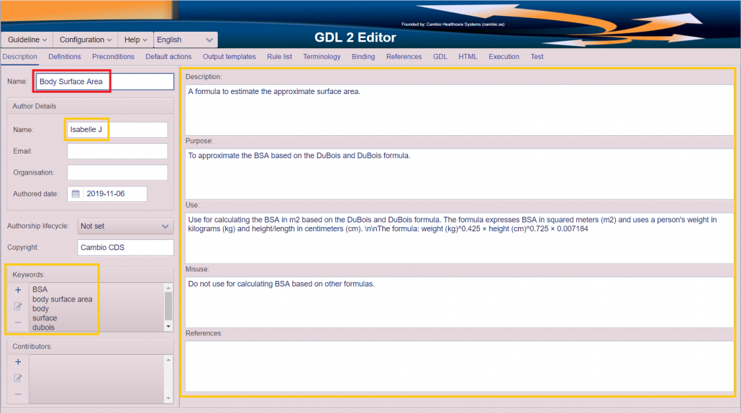Remove keyword using the minus icon
Screen dimensions: 741x413
[x=18, y=322]
